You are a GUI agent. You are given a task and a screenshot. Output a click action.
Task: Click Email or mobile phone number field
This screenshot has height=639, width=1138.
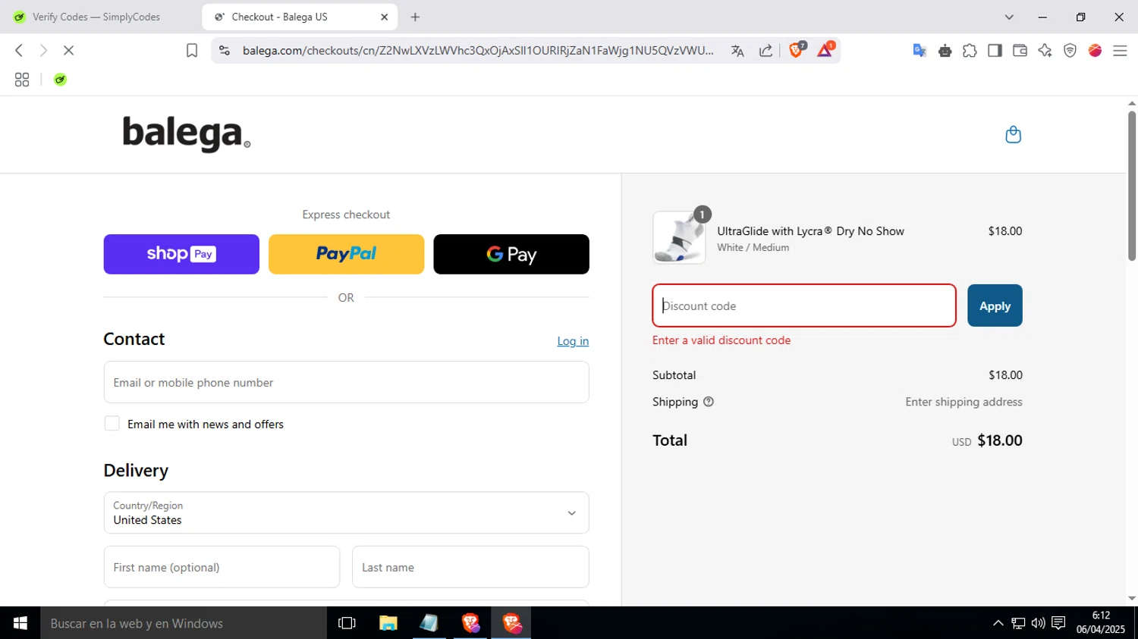point(346,382)
